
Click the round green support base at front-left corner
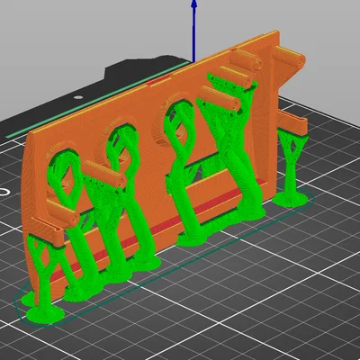(46, 314)
